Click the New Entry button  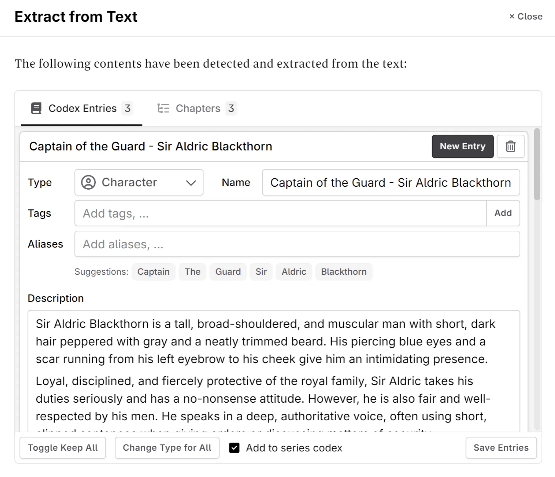point(462,146)
